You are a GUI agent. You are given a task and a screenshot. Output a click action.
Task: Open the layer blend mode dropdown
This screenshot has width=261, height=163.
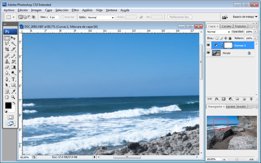click(x=218, y=32)
